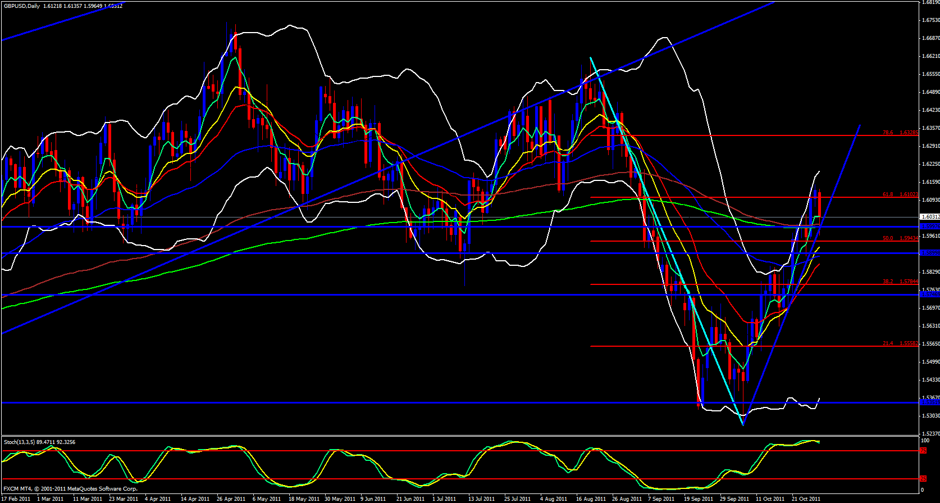Click the FXCM MT4 MetaQuotes copyright text
940x503 pixels.
pos(70,489)
